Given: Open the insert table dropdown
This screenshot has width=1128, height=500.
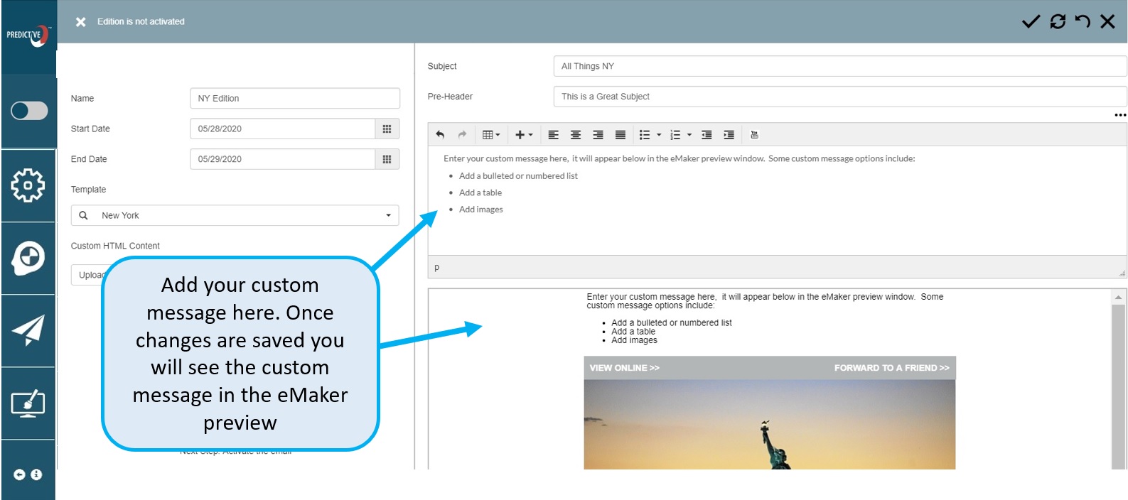Looking at the screenshot, I should (491, 135).
